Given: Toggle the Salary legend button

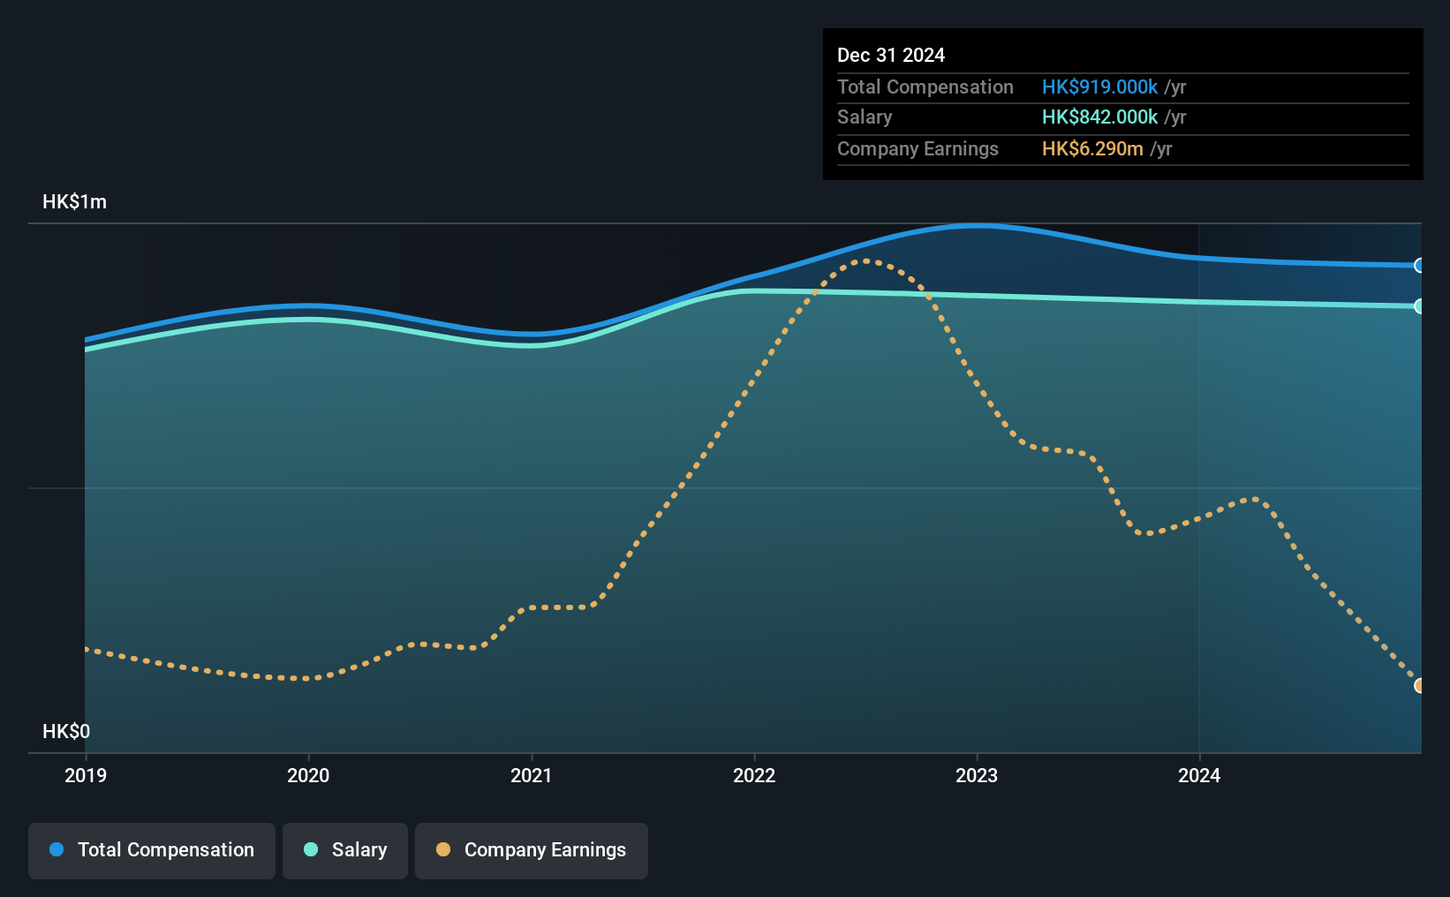Looking at the screenshot, I should pyautogui.click(x=345, y=850).
